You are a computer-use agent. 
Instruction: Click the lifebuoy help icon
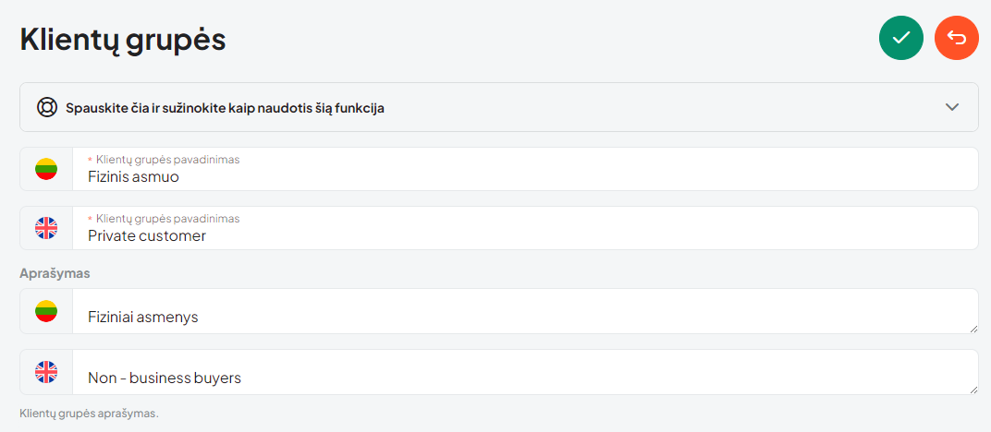pos(47,107)
